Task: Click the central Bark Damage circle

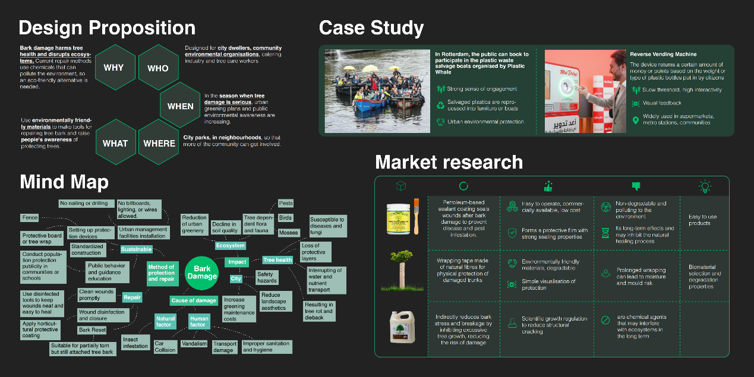Action: pyautogui.click(x=203, y=273)
